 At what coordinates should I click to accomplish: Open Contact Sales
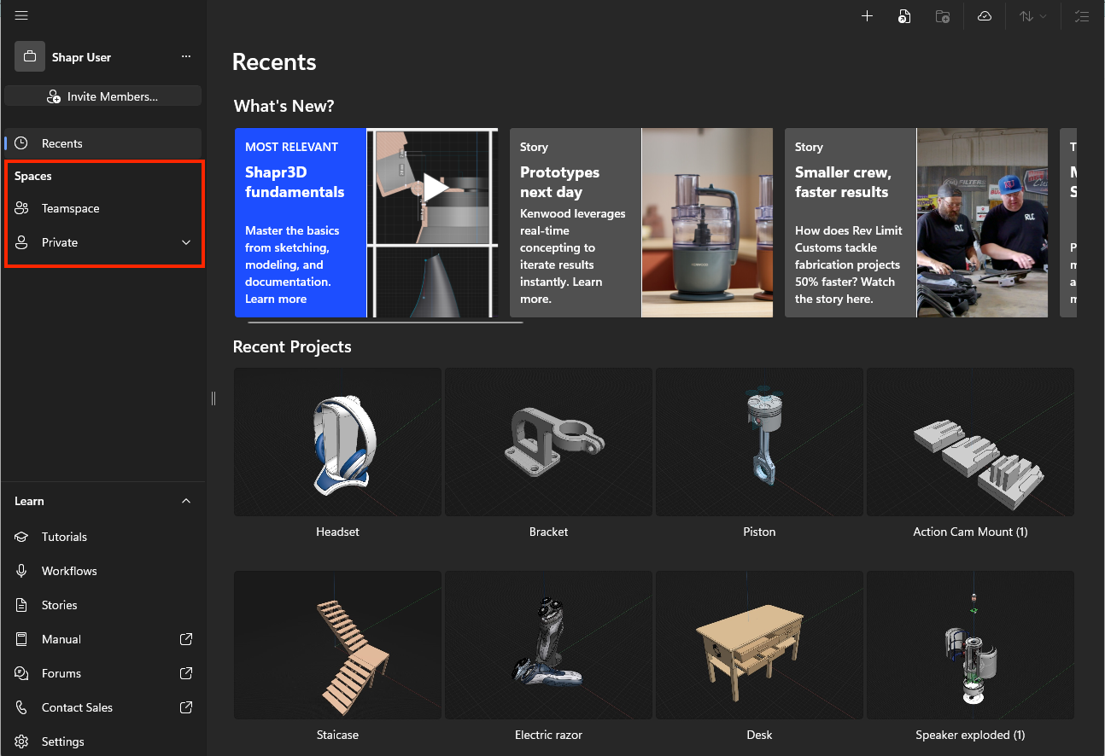pos(103,707)
